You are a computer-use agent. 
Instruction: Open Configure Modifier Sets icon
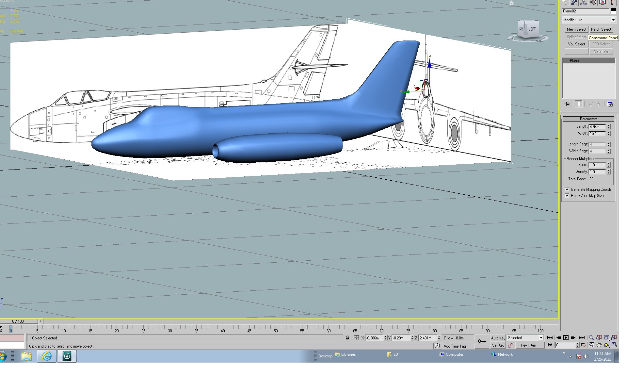coord(610,104)
